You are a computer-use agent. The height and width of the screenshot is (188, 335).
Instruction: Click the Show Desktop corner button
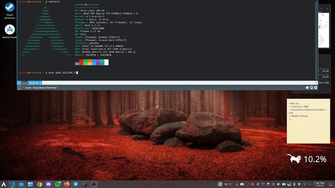point(330,184)
